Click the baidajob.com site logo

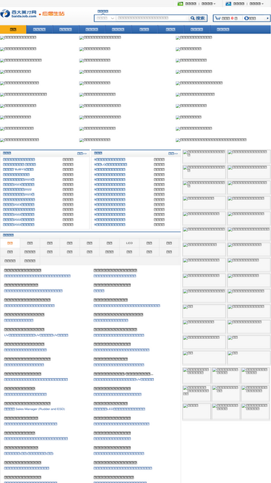[19, 14]
